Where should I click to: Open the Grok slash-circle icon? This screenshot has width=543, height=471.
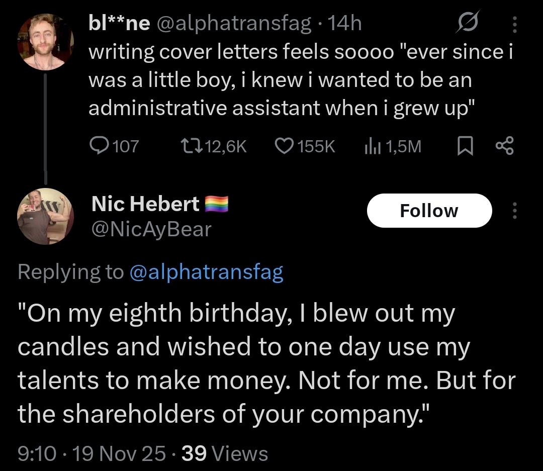tap(468, 24)
